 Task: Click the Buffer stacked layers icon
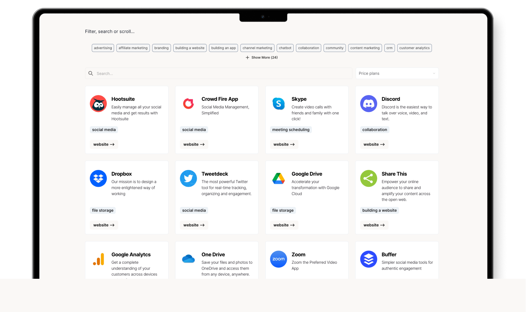click(x=369, y=259)
